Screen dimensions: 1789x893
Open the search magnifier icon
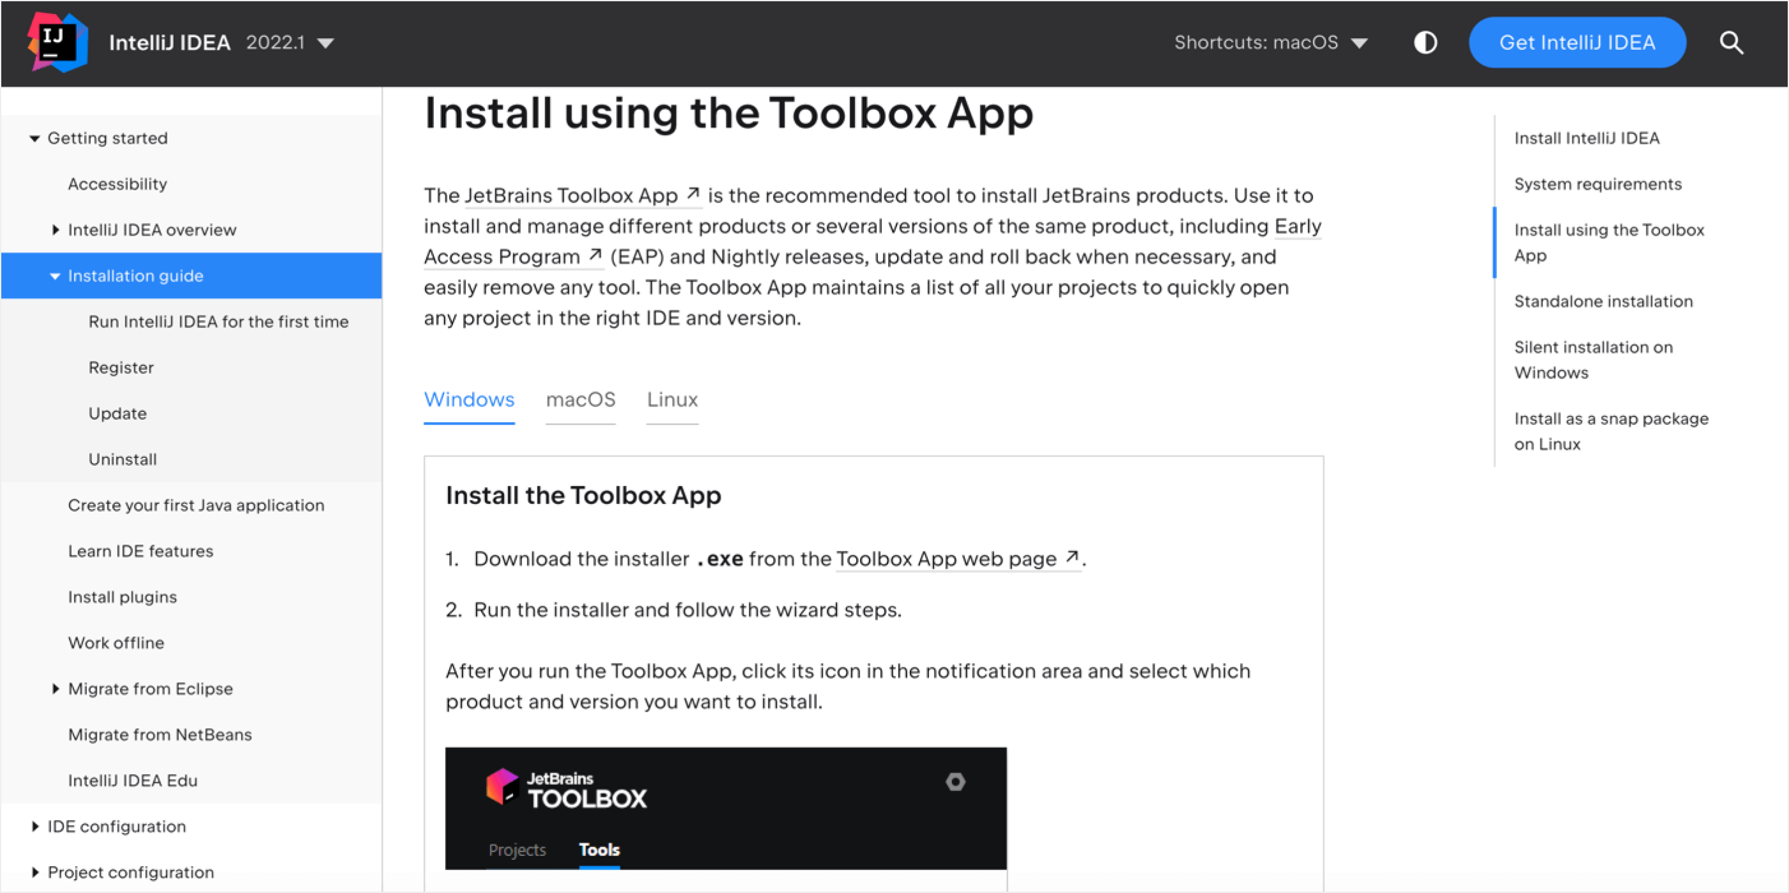1731,43
